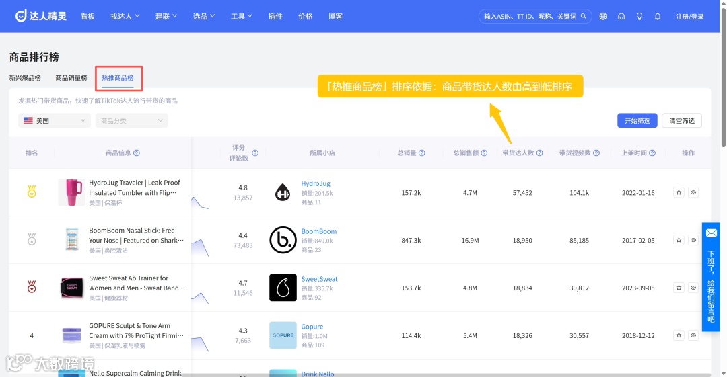
Task: Open 插件 in navigation
Action: pos(275,16)
